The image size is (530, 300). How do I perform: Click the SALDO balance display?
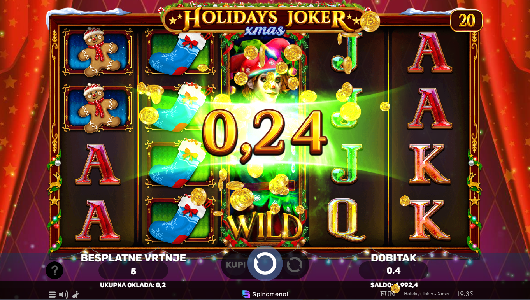click(x=394, y=285)
